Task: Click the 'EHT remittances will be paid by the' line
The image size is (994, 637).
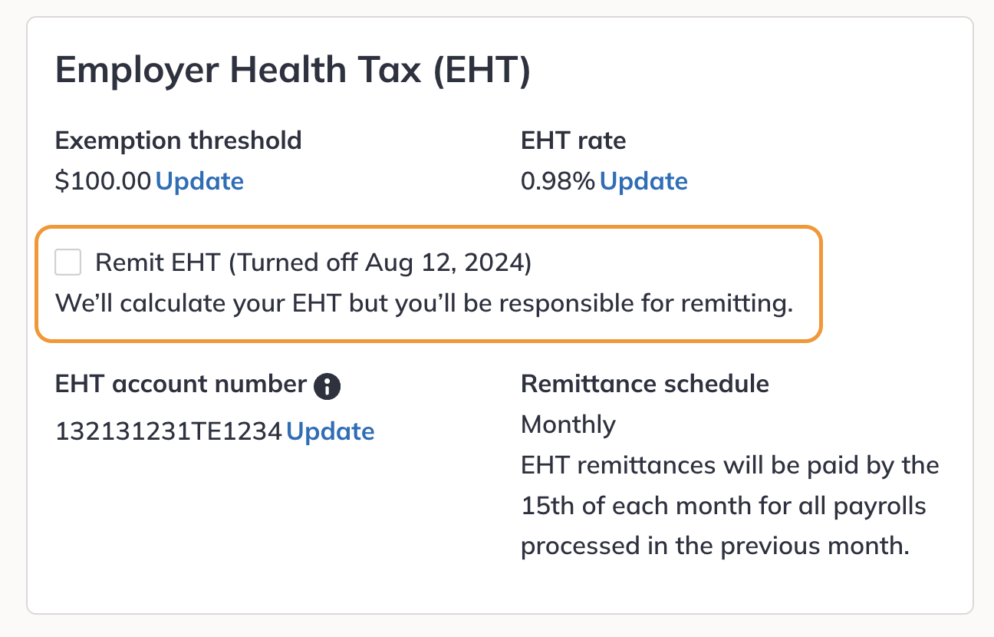Action: [x=729, y=466]
